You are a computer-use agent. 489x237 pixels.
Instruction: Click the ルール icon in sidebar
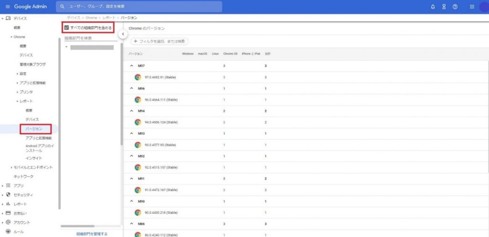[x=8, y=232]
